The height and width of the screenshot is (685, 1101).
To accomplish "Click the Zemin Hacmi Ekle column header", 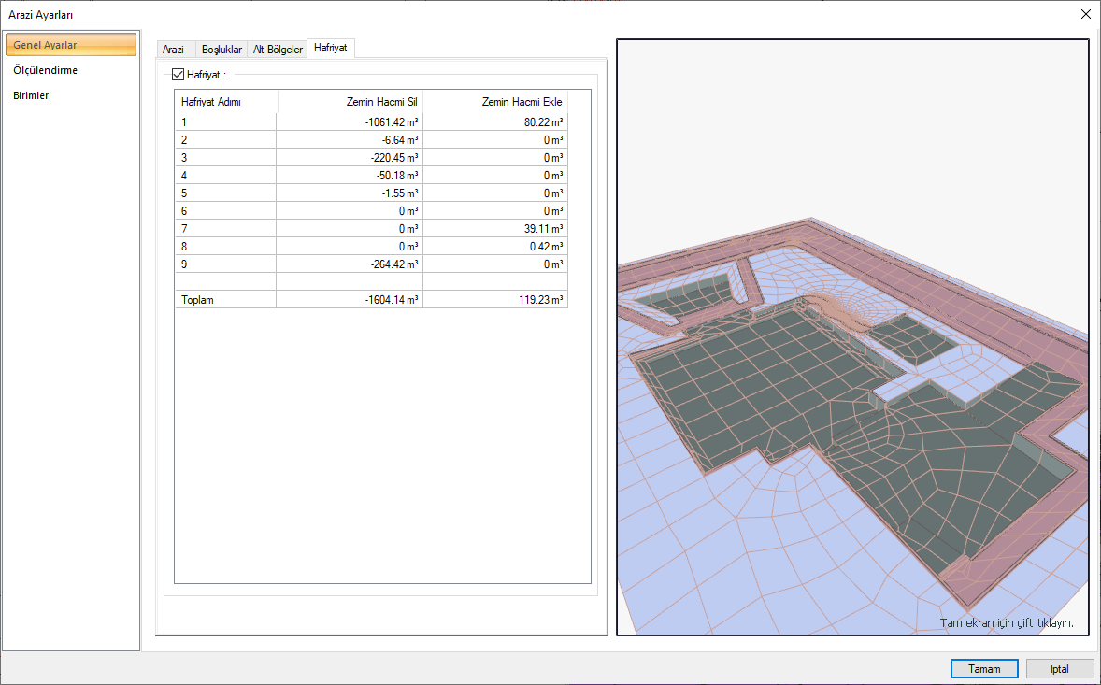I will pos(495,102).
